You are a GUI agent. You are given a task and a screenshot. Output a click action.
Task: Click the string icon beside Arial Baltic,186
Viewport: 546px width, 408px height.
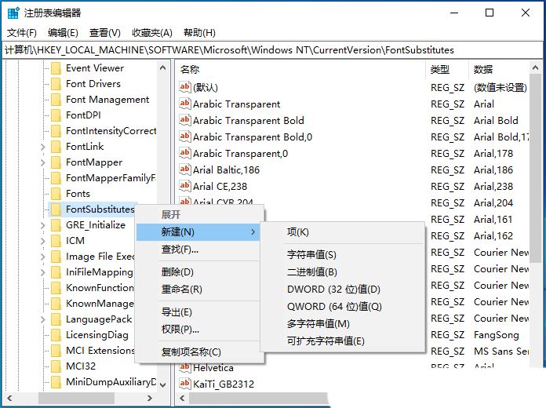coord(185,169)
